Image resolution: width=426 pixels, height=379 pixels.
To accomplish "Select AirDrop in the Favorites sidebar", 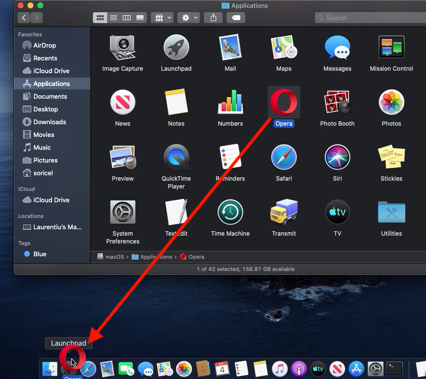I will point(44,45).
